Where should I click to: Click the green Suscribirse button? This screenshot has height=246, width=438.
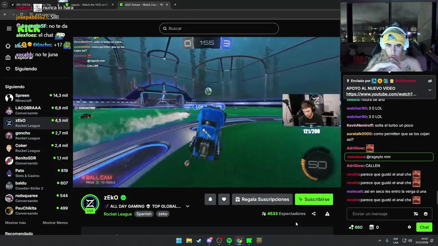[314, 199]
